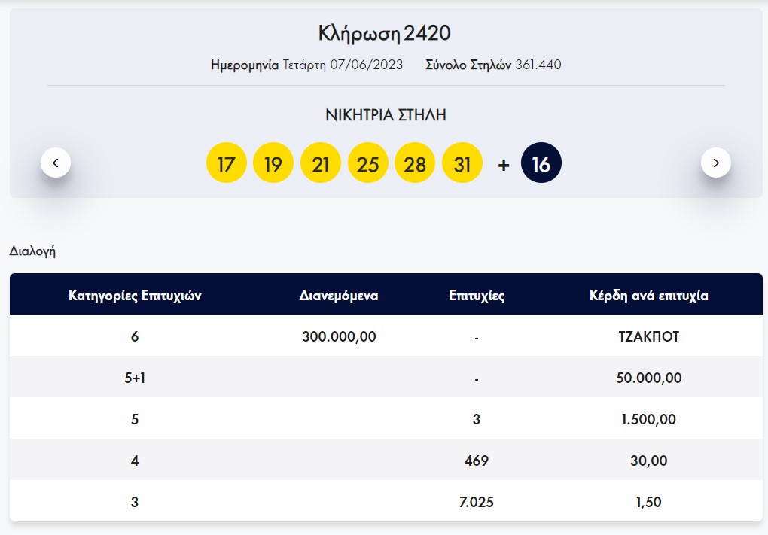This screenshot has width=768, height=535.
Task: Select the 5+1 category row
Action: (x=135, y=378)
